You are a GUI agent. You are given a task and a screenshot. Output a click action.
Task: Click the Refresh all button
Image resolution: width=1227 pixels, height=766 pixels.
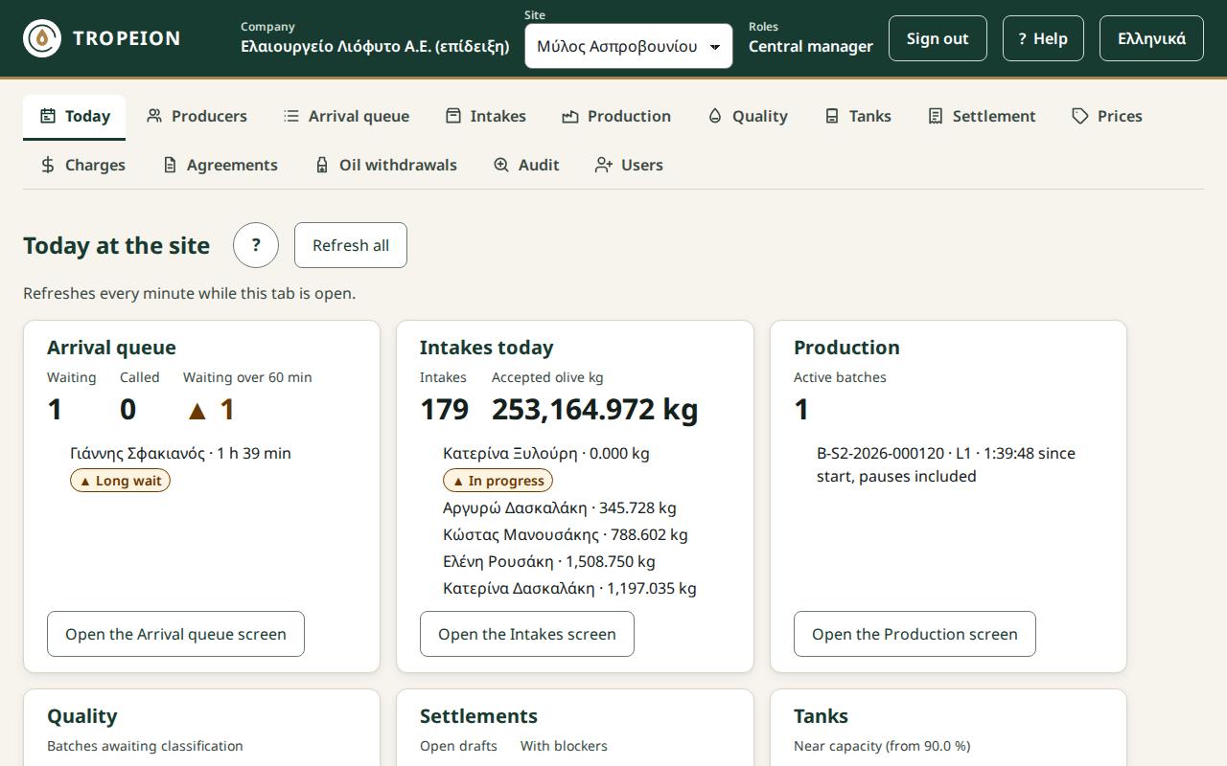(x=351, y=245)
